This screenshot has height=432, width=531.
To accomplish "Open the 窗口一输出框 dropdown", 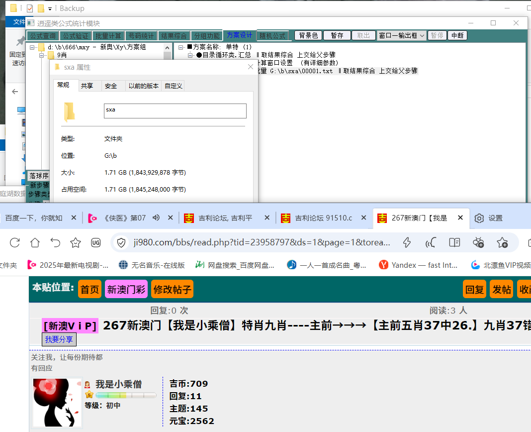I will tap(401, 35).
